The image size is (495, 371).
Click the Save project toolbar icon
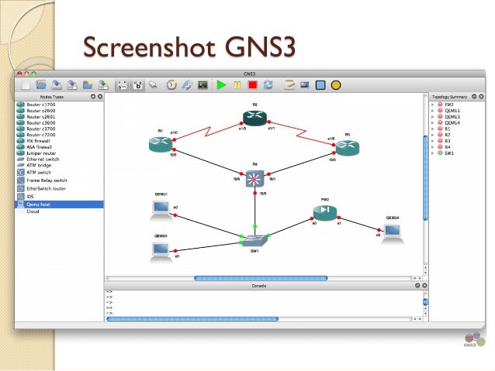point(57,84)
